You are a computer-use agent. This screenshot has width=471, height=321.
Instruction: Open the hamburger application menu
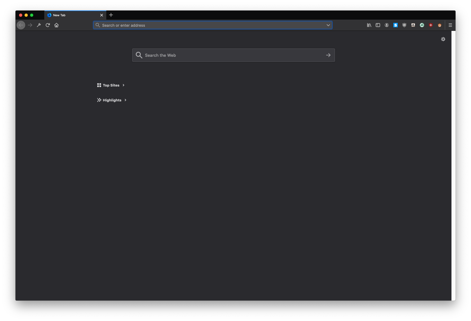coord(450,25)
